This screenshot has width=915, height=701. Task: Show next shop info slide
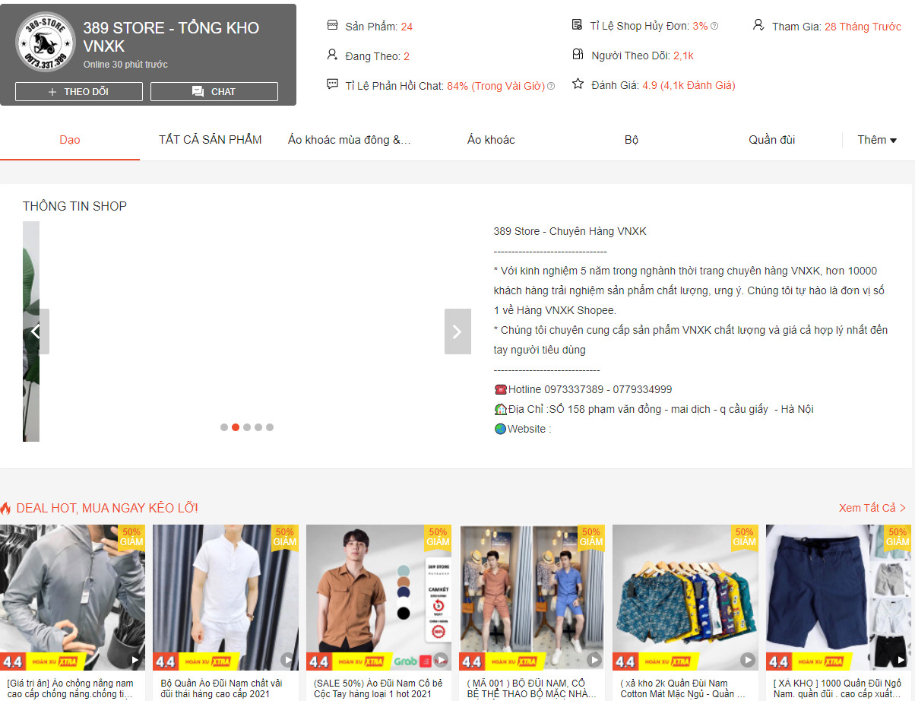pyautogui.click(x=457, y=331)
